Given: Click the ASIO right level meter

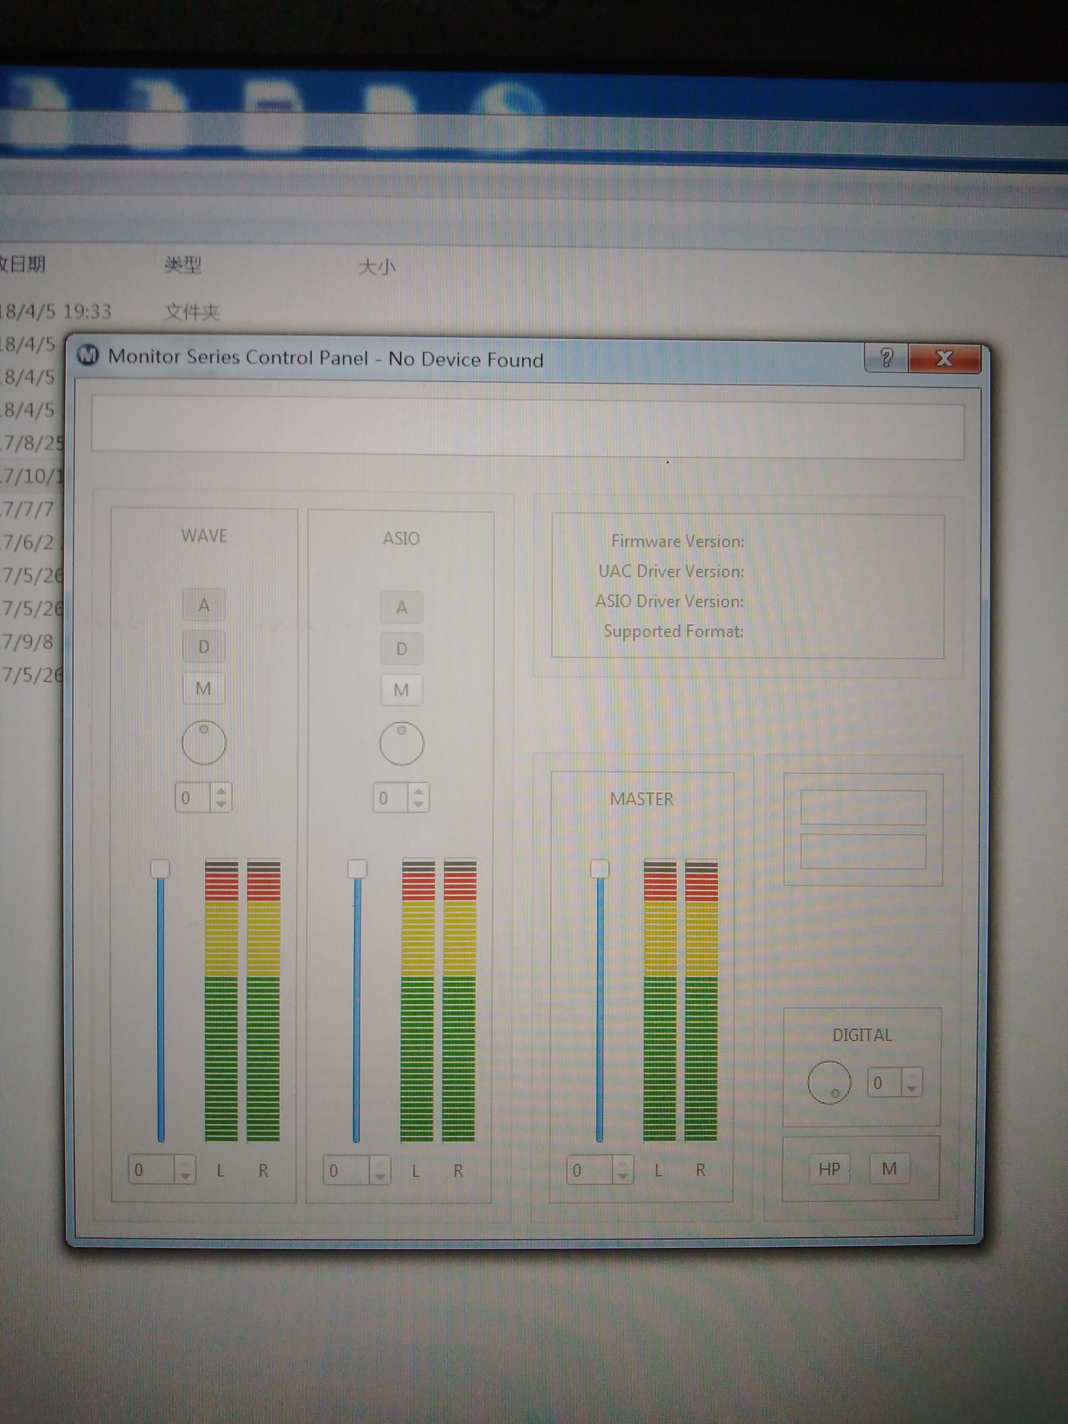Looking at the screenshot, I should click(x=459, y=1001).
